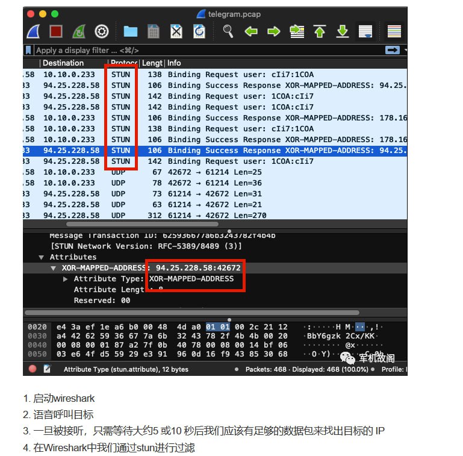Sort by the Info column header
This screenshot has height=456, width=463.
coord(174,63)
